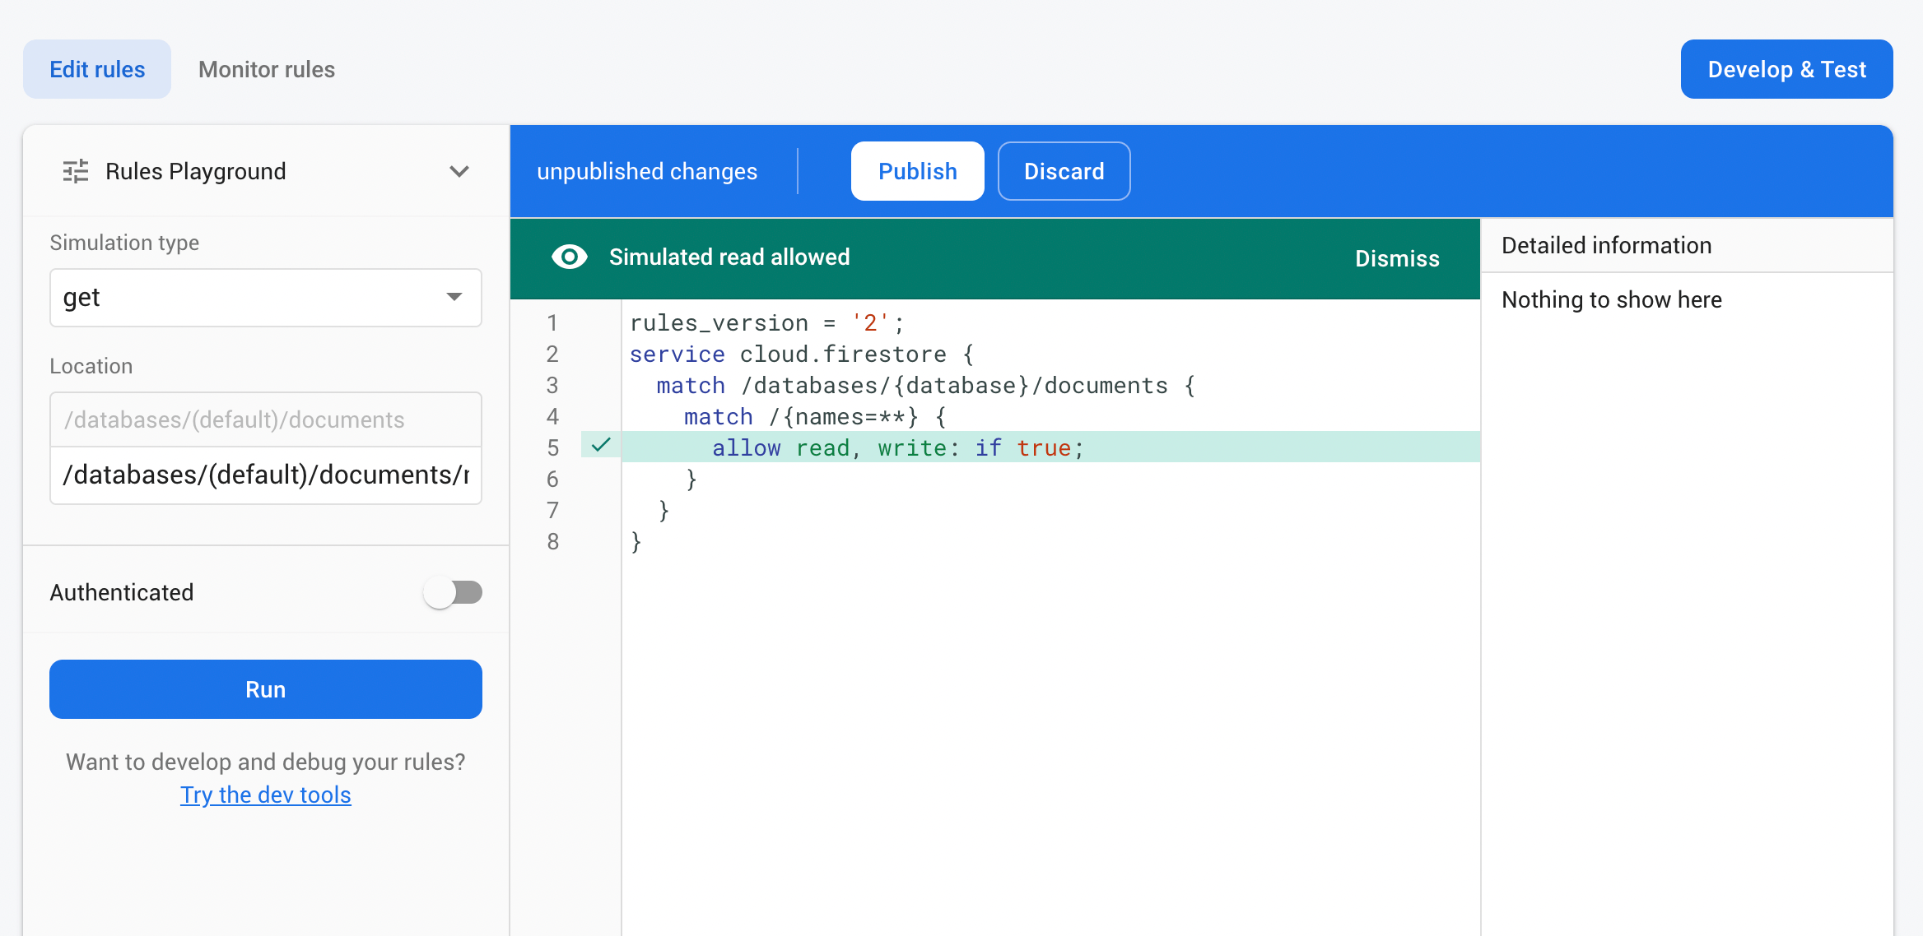Click the Rules Playground sliders icon
Screen dimensions: 1923x936
76,171
